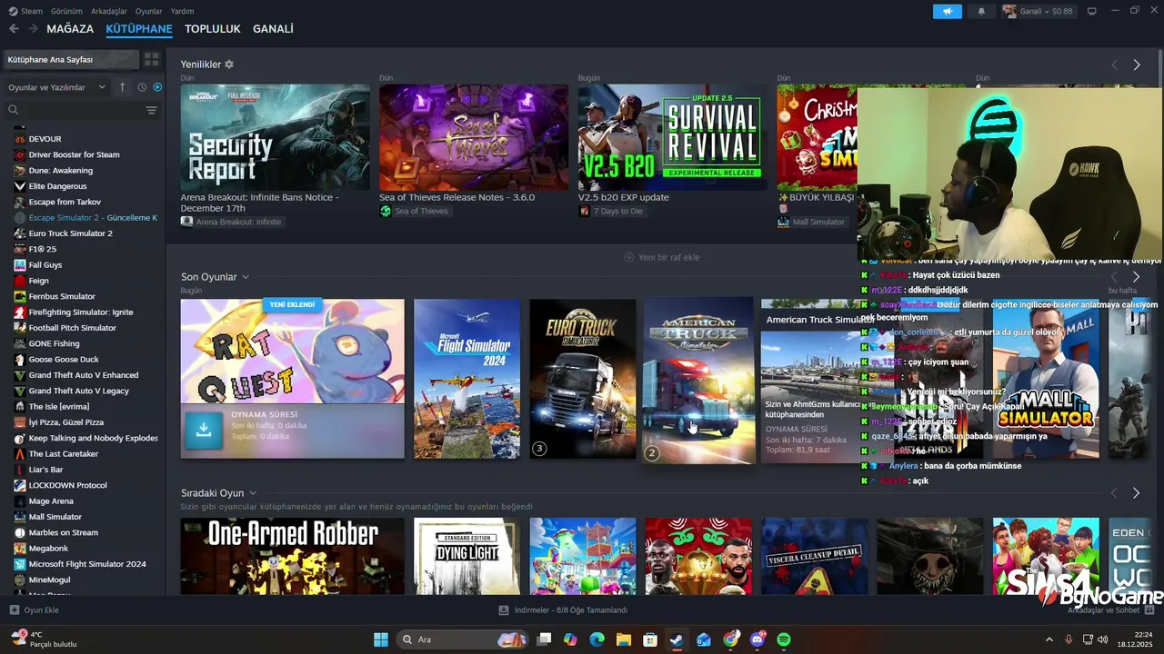Viewport: 1164px width, 654px height.
Task: Expand the Ganali account dropdown
Action: (1038, 11)
